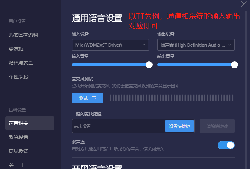Click the 用户设置 section header

pos(17,21)
